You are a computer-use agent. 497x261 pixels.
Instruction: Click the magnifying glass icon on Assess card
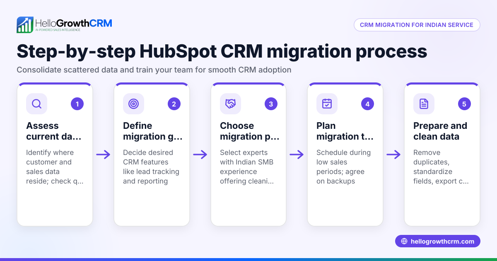[x=36, y=104]
